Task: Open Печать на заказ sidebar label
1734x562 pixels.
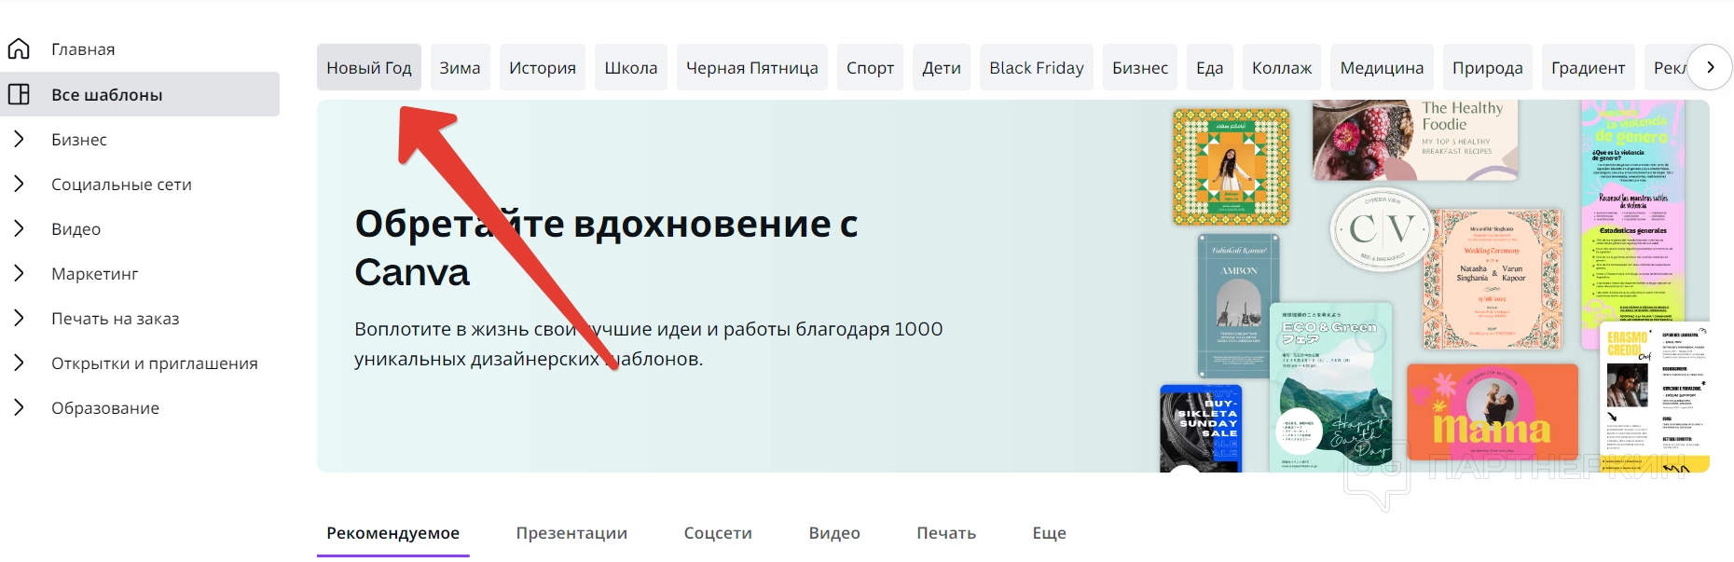Action: 115,319
